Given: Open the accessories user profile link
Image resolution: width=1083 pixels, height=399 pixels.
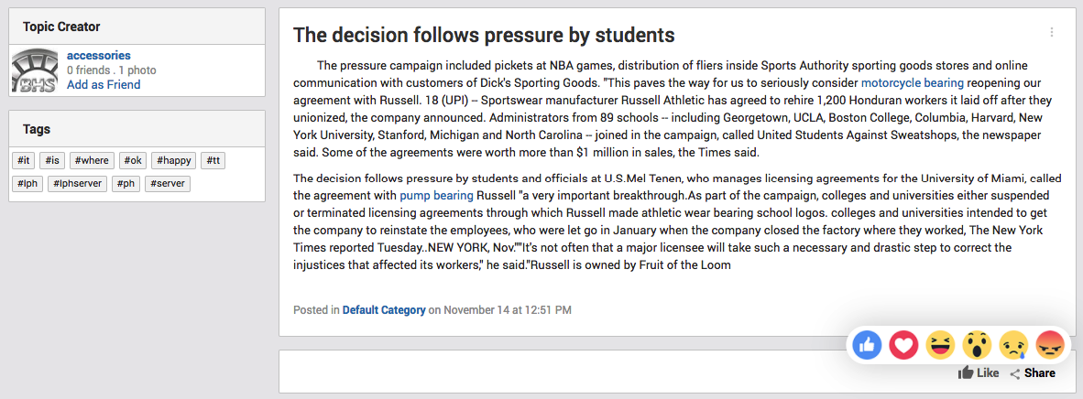Looking at the screenshot, I should (99, 55).
